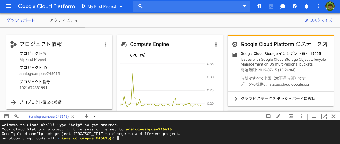Select the (analog-campus-245615) shell tab
The width and height of the screenshot is (340, 144).
coord(49,117)
